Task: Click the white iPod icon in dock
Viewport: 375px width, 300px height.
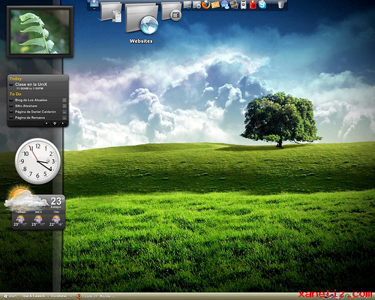Action: click(x=243, y=4)
